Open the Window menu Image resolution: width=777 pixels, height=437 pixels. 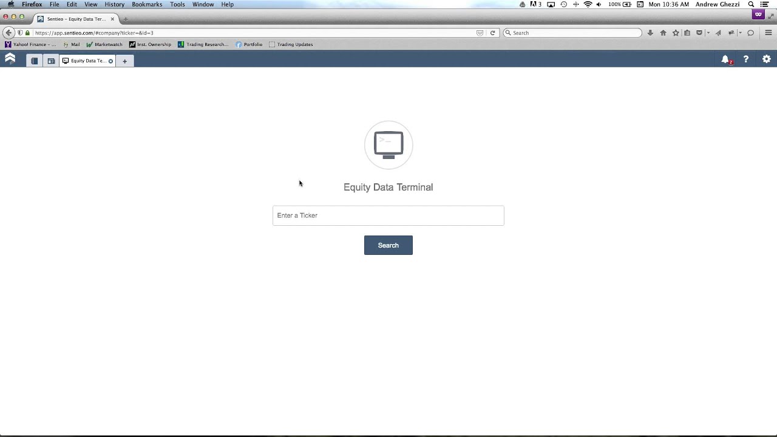click(x=203, y=4)
